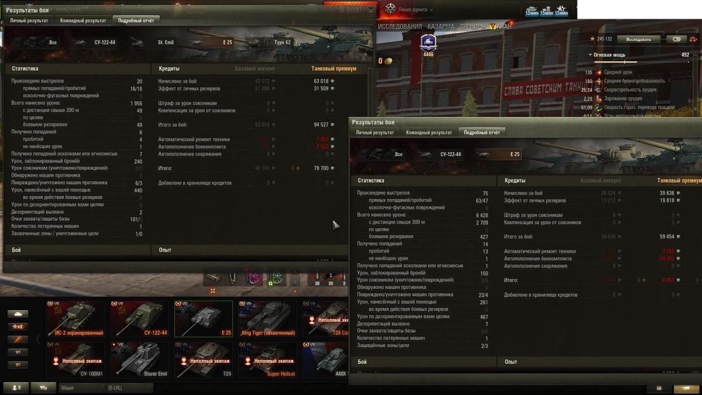Open the Общий chat tab
The width and height of the screenshot is (702, 395).
coord(81,387)
